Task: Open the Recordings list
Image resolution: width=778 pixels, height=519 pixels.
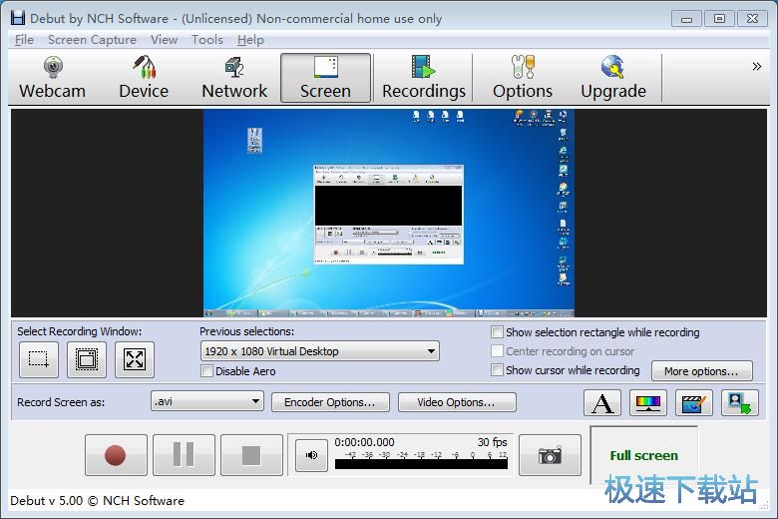Action: [424, 78]
